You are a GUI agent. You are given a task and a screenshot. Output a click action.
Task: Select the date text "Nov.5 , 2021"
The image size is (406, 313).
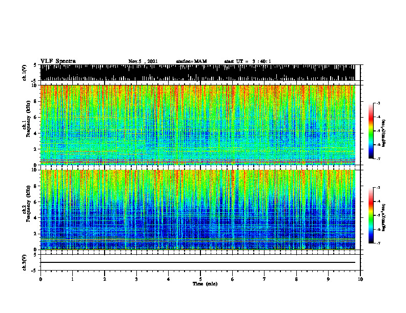click(x=143, y=61)
